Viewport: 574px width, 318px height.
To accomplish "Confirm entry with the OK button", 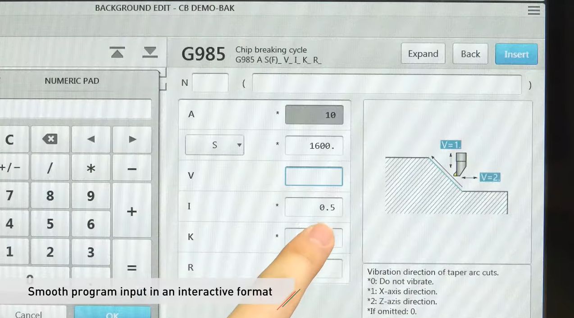I will coord(112,314).
